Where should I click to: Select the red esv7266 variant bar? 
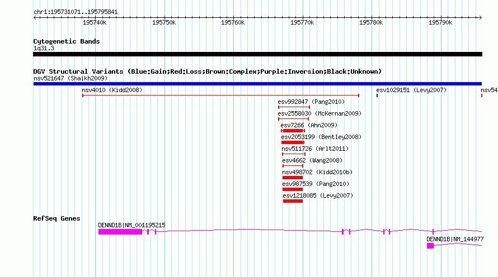293,131
